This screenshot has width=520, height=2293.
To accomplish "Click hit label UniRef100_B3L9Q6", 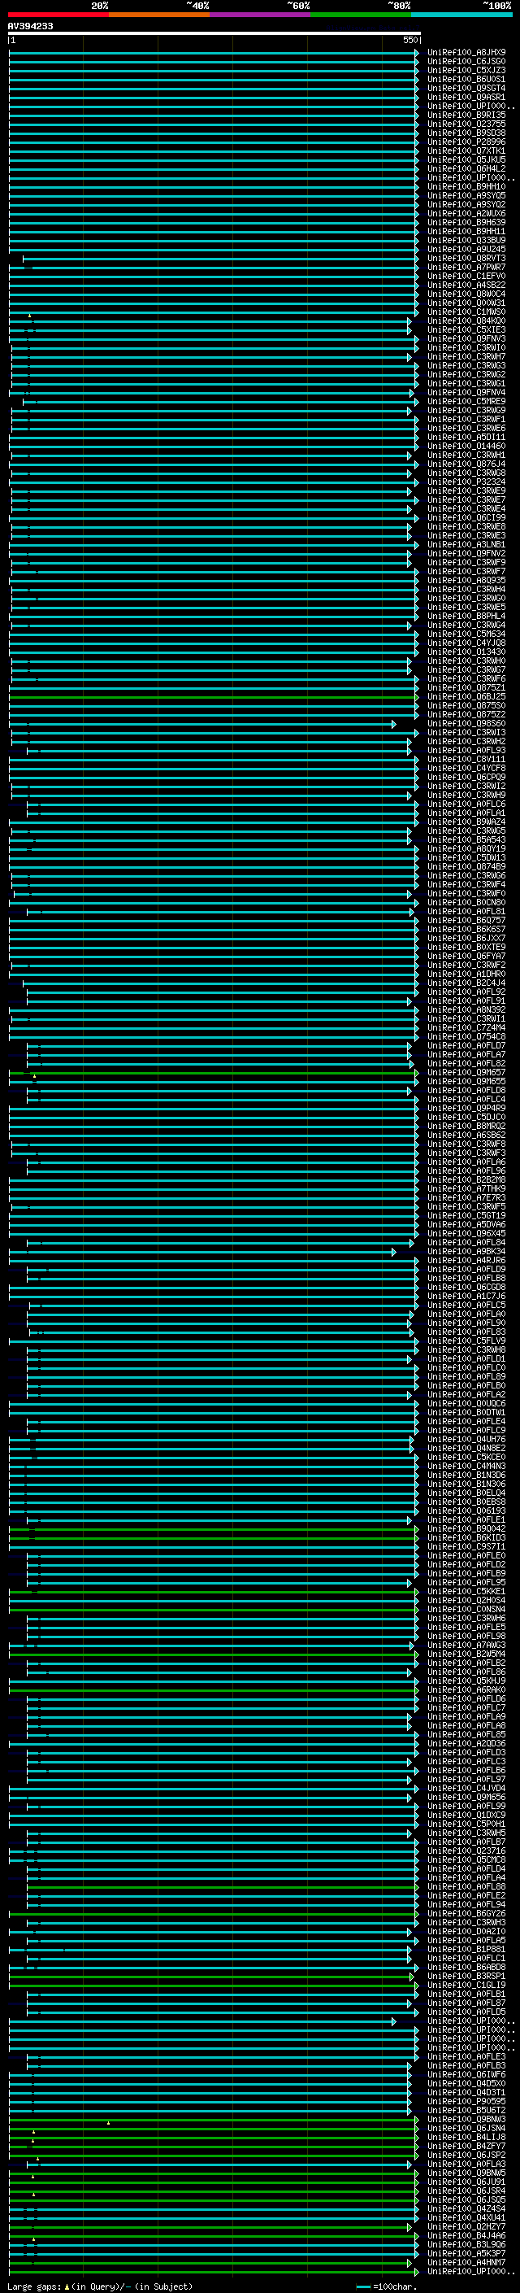I will click(x=466, y=2244).
